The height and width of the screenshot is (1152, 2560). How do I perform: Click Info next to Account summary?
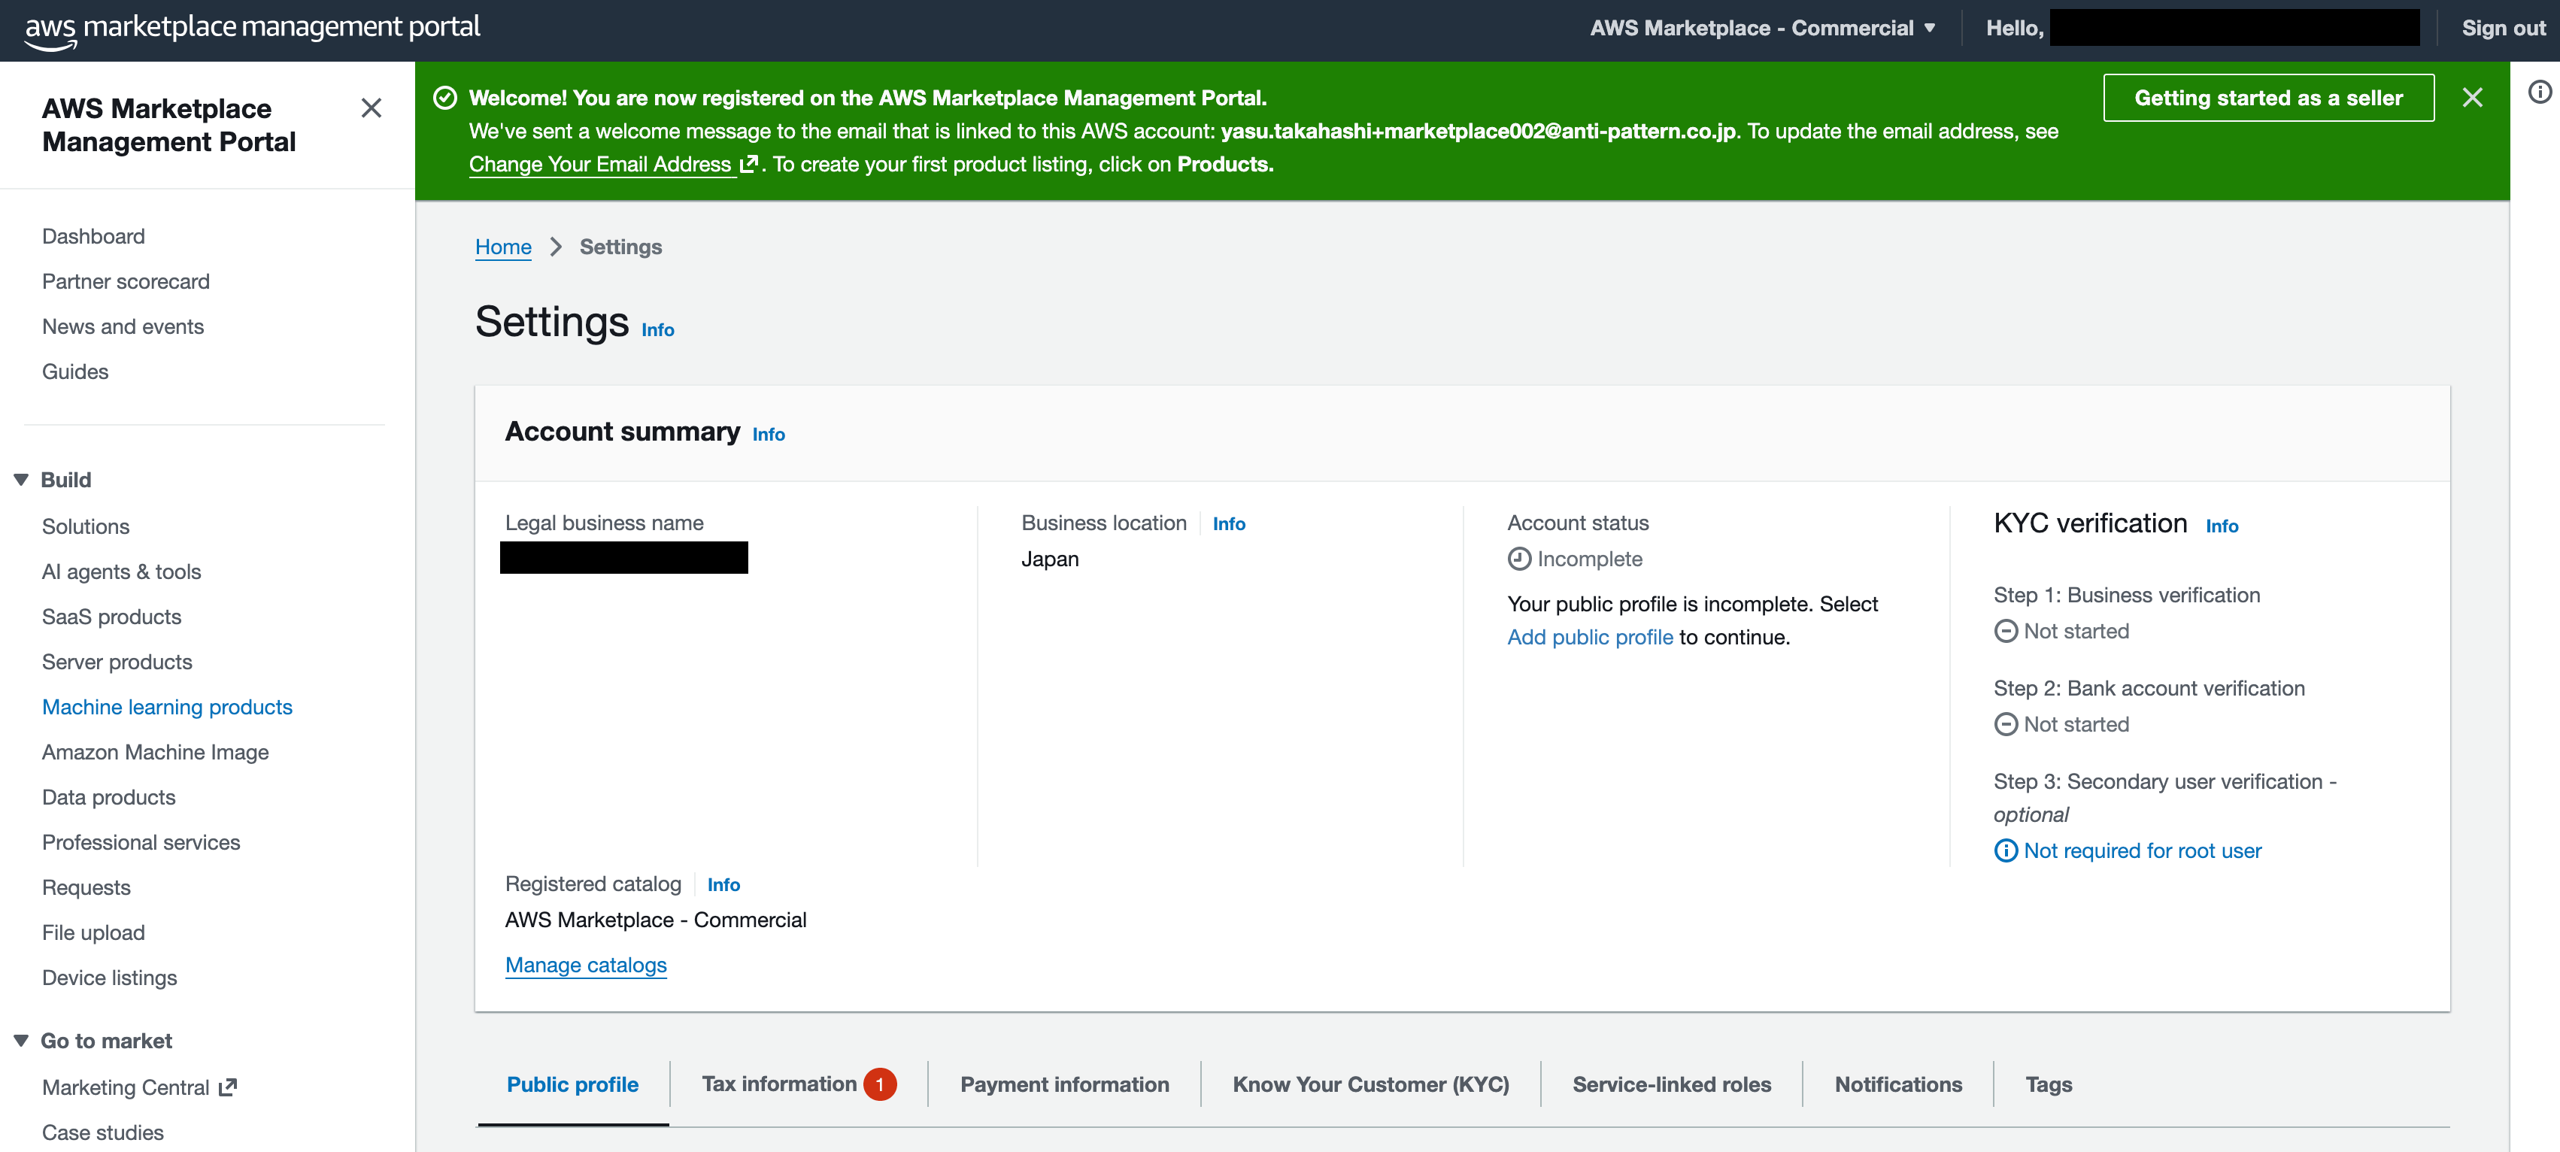click(x=768, y=435)
